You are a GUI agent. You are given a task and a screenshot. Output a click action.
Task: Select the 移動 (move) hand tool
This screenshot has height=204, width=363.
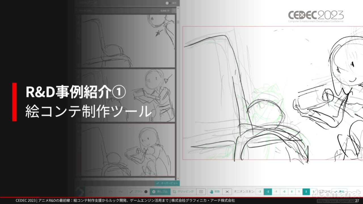pyautogui.click(x=215, y=192)
